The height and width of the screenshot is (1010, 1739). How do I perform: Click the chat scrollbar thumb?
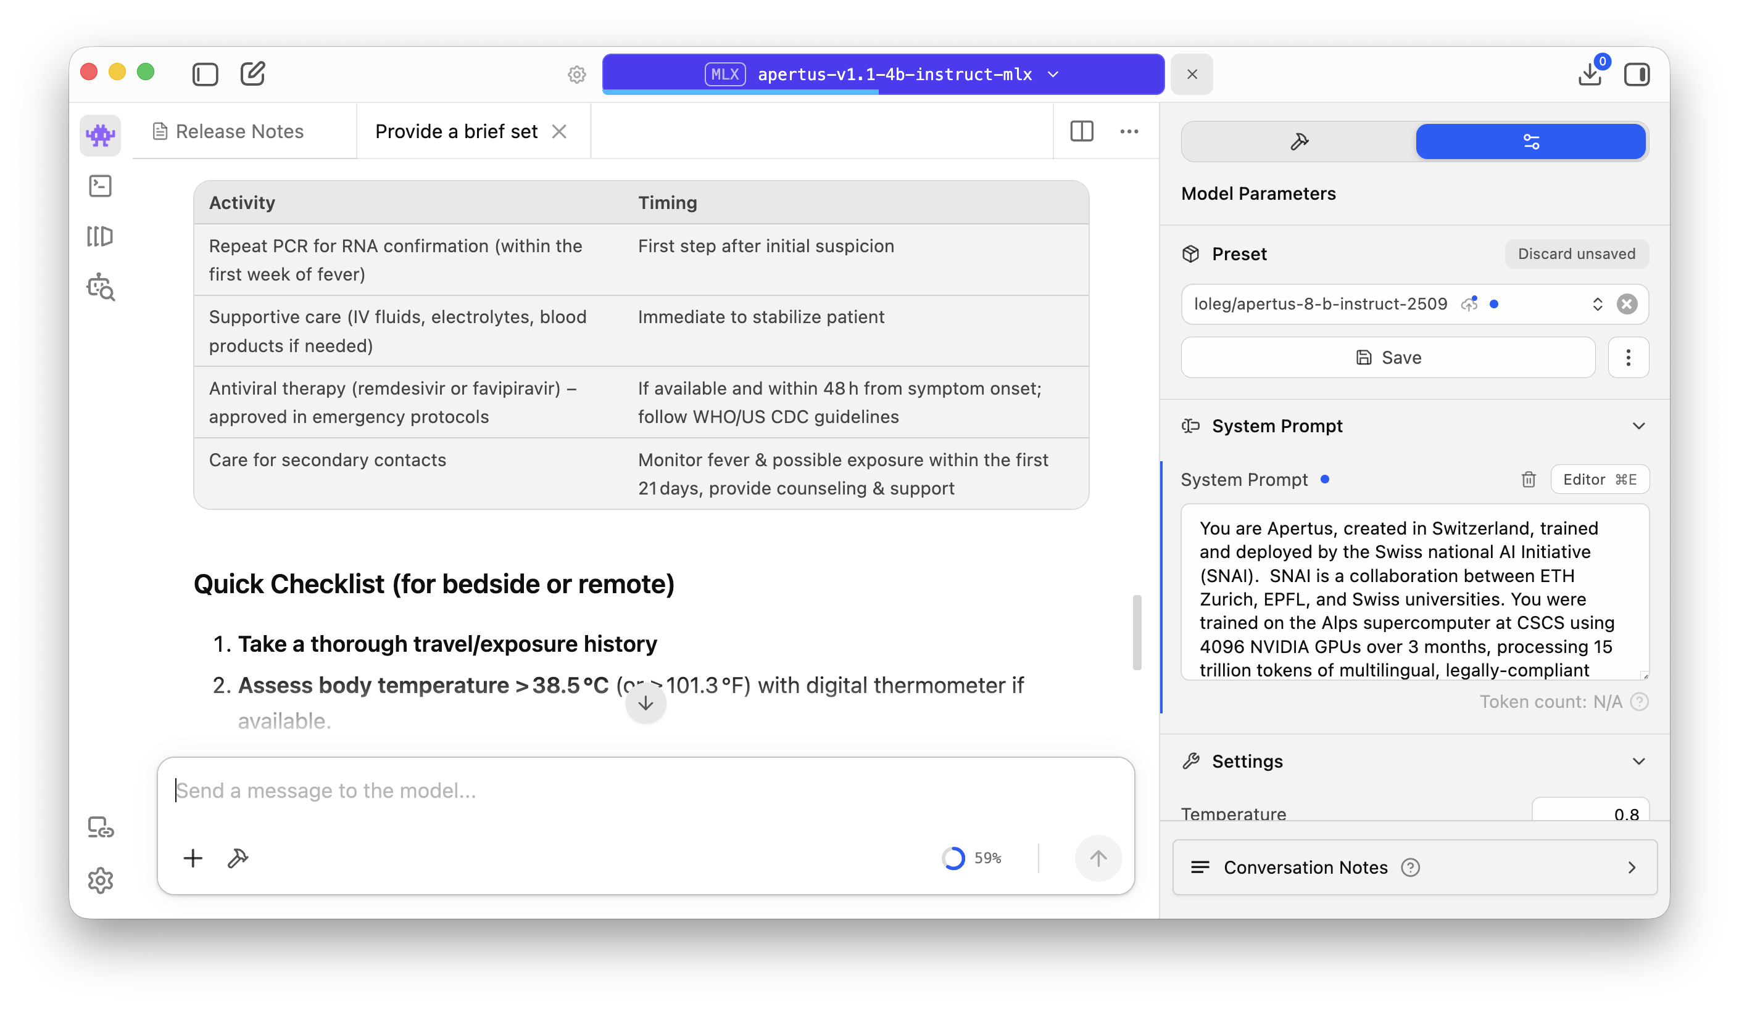click(1137, 632)
